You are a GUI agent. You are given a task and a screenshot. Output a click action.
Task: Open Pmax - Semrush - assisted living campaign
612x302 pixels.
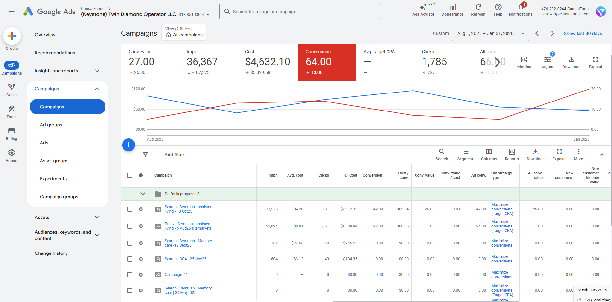pyautogui.click(x=187, y=226)
